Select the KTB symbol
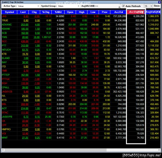The width and height of the screenshot is (162, 158). tap(4, 54)
